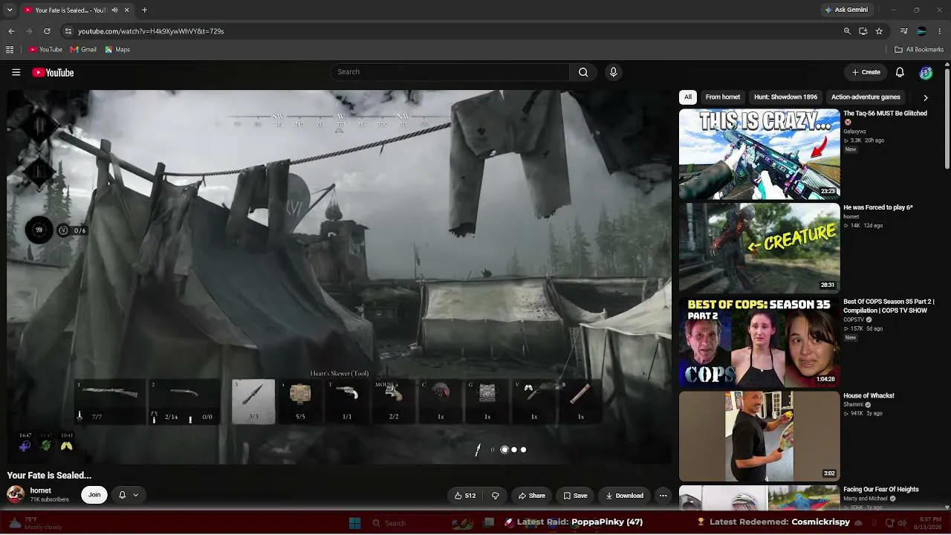
Task: Open the Windows Start menu
Action: point(354,523)
